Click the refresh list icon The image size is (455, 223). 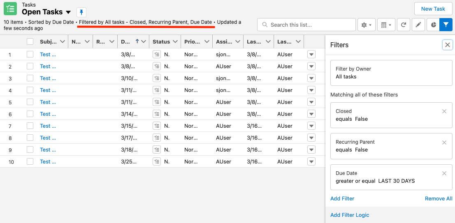click(x=404, y=25)
